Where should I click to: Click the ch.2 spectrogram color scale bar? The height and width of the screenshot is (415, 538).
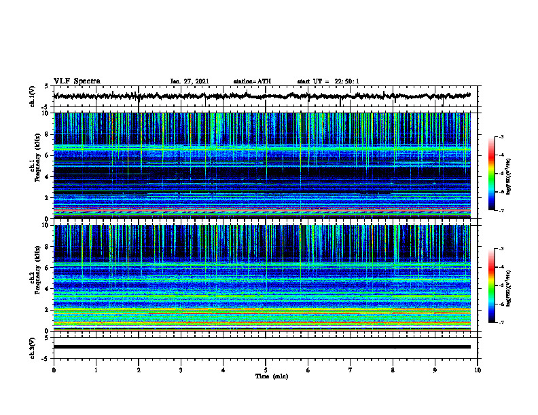pyautogui.click(x=491, y=285)
